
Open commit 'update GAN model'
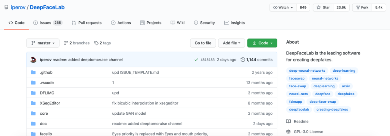click(129, 113)
